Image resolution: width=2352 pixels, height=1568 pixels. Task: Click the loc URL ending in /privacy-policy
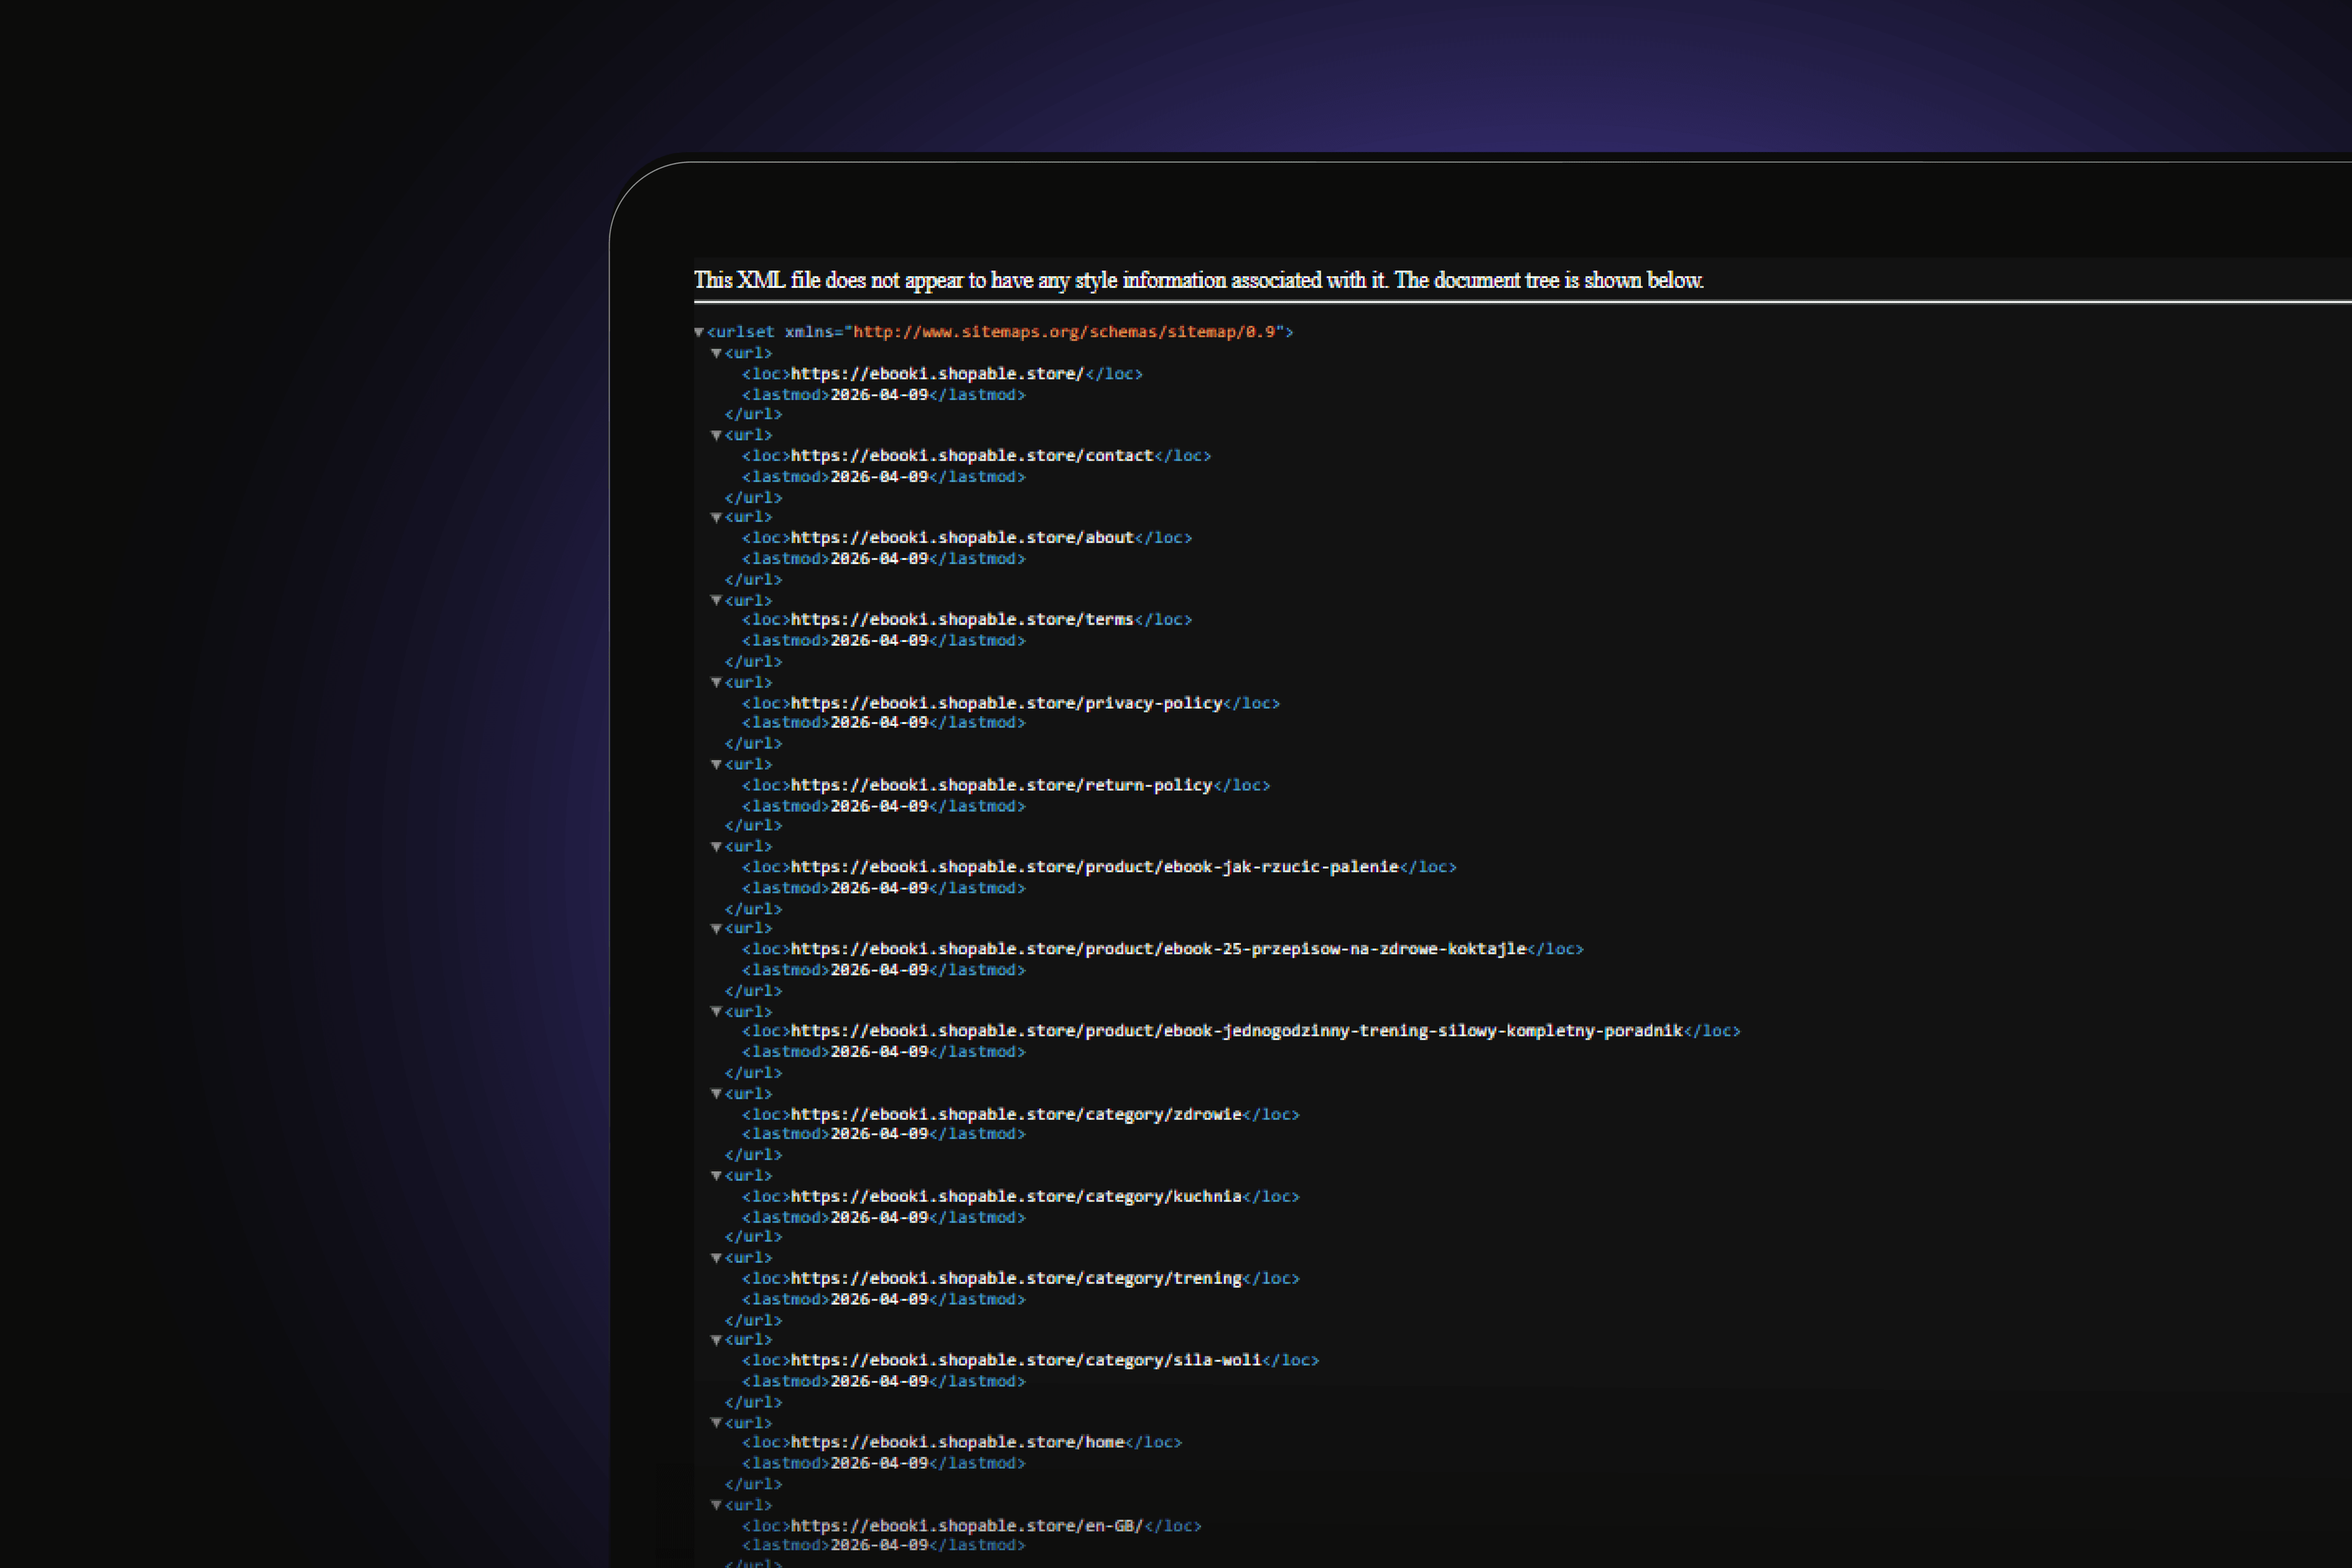(x=1006, y=703)
